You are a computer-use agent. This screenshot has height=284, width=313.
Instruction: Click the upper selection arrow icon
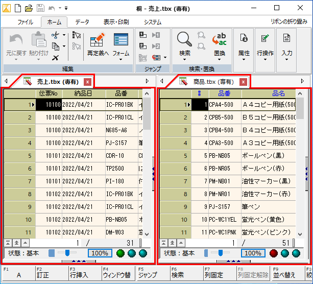[x=77, y=35]
